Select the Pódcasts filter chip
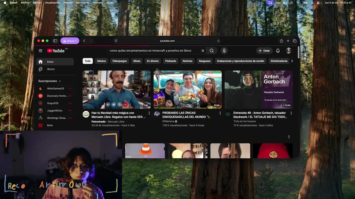Viewport: 355px width, 199px height. (x=171, y=61)
